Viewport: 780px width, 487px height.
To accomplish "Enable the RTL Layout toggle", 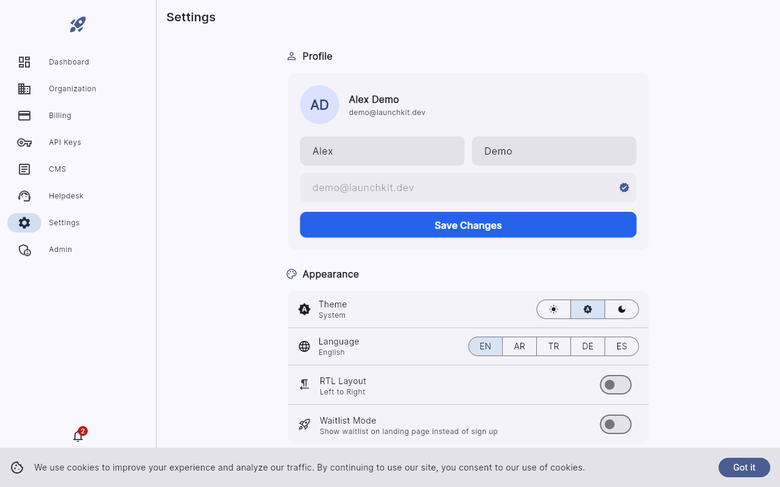I will (x=615, y=384).
